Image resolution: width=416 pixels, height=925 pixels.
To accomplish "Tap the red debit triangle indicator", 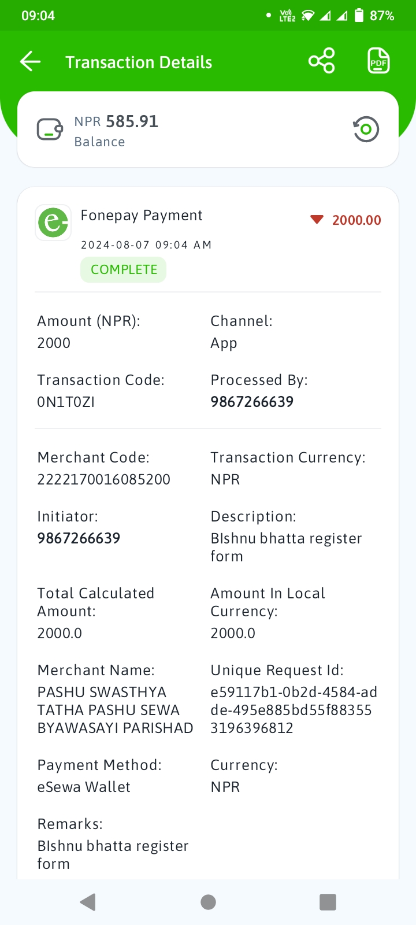I will click(317, 220).
